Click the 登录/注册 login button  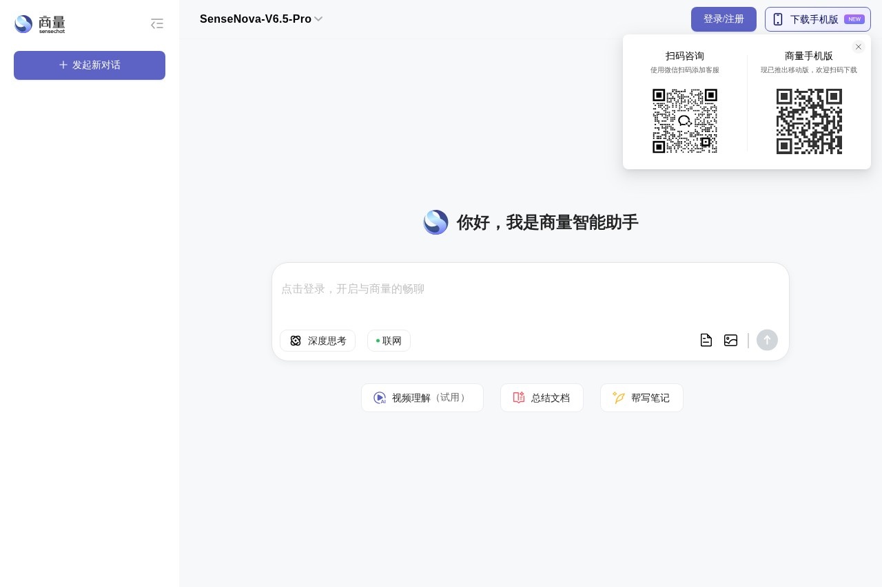coord(724,19)
